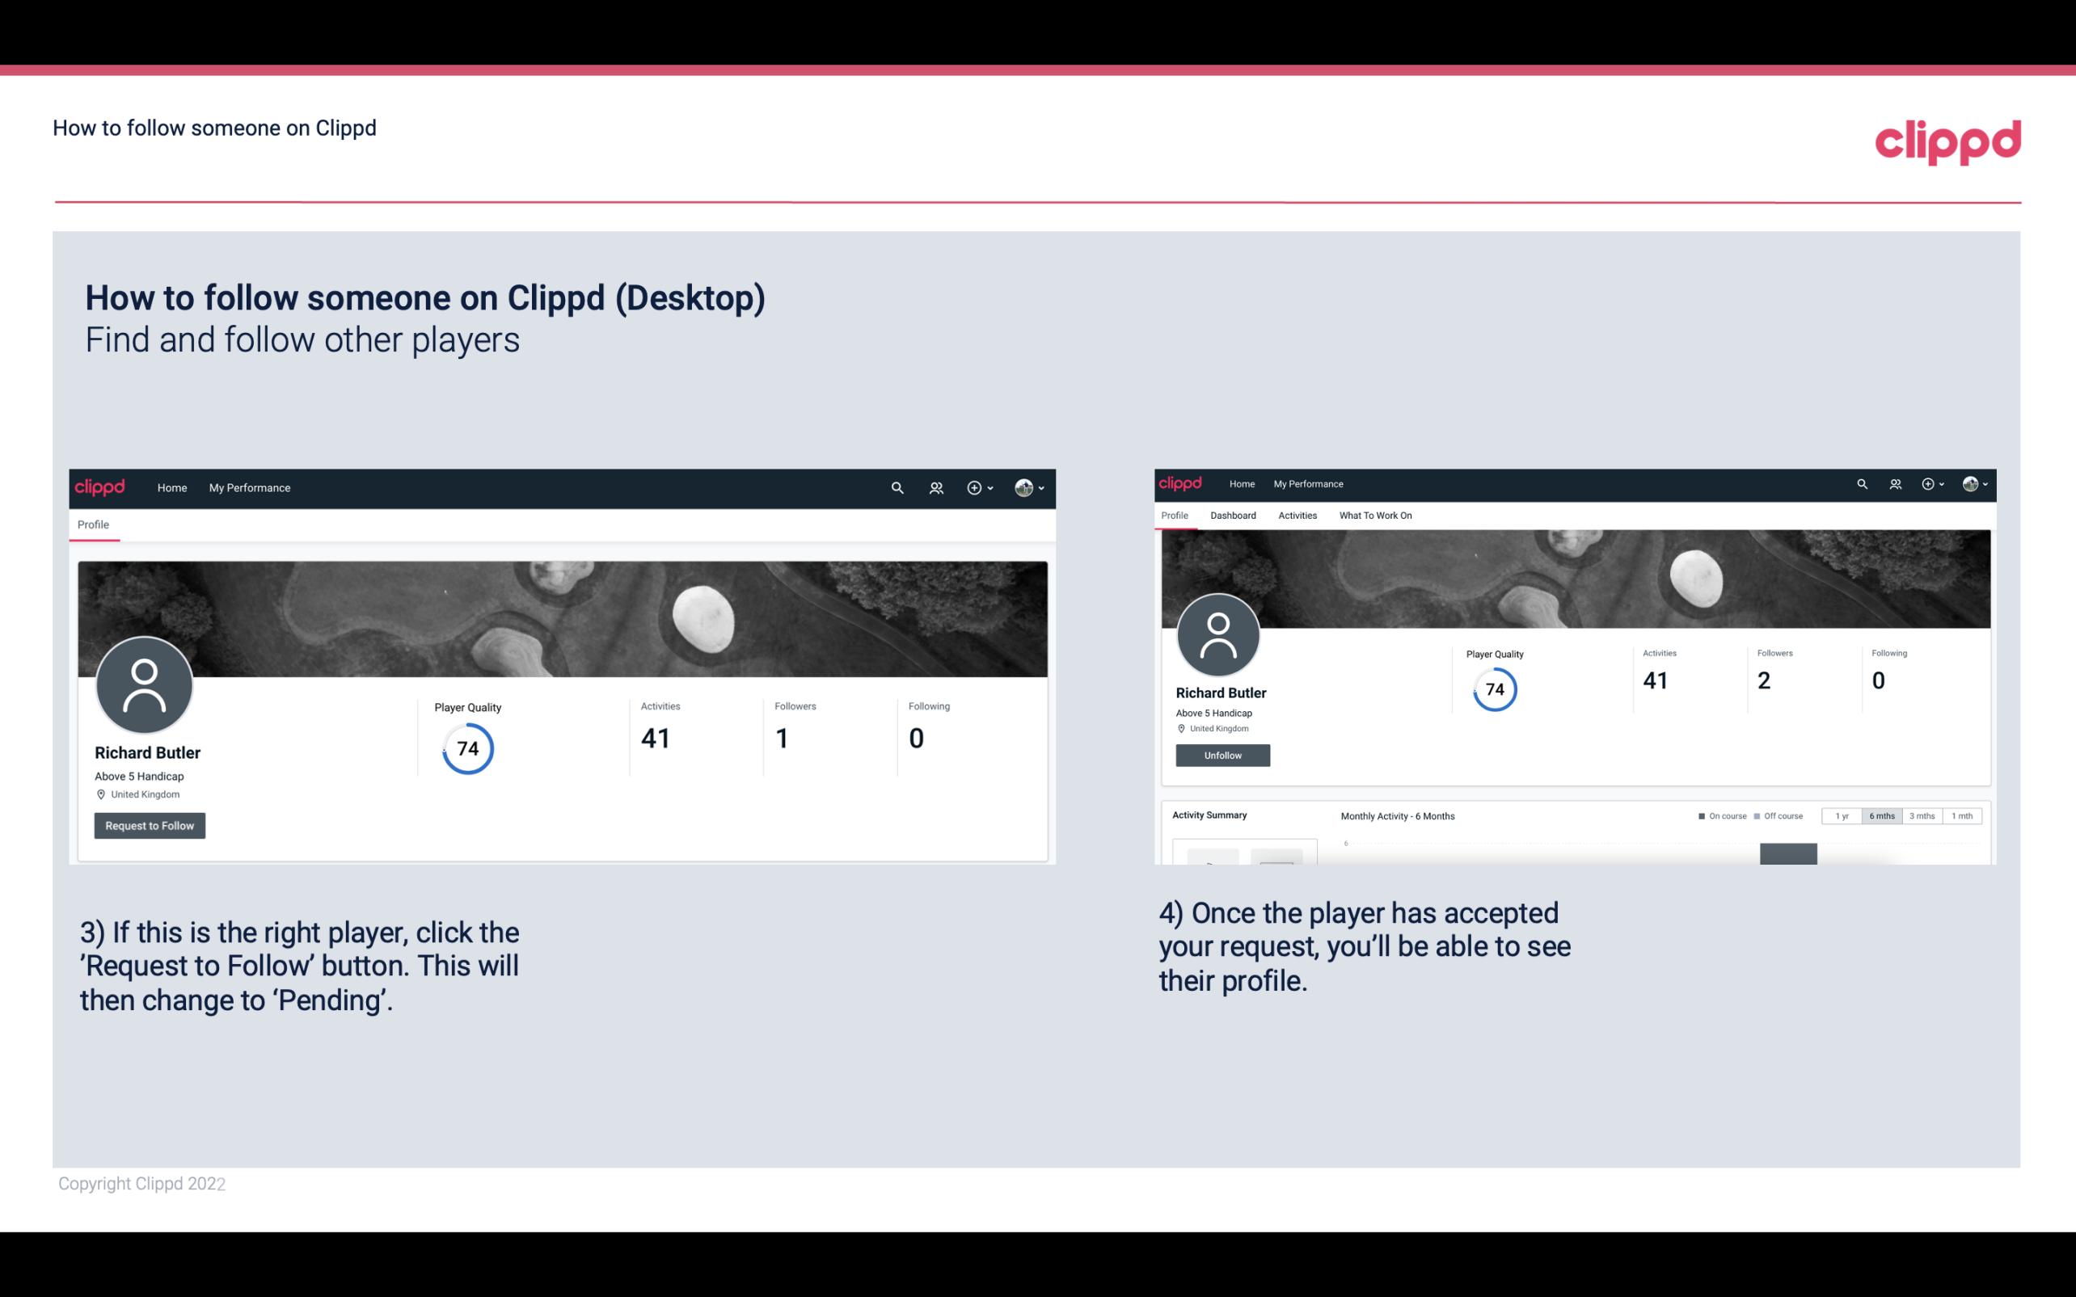Click the 'Unfollow' button on Richard Butler
The image size is (2076, 1297).
(x=1221, y=755)
